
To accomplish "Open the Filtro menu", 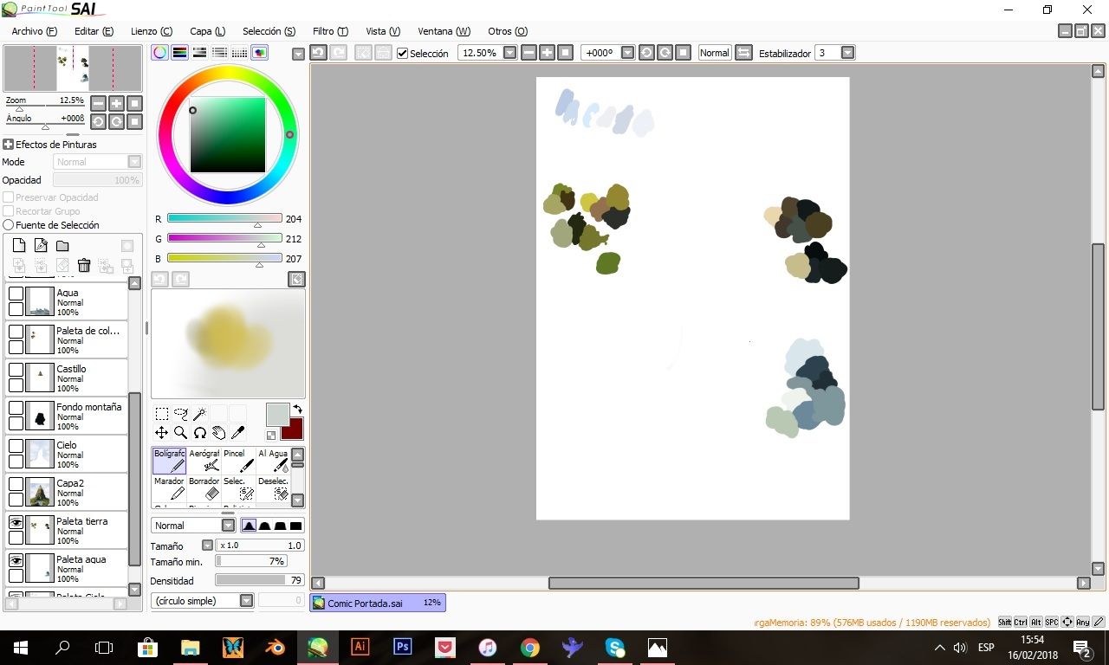I will (330, 31).
